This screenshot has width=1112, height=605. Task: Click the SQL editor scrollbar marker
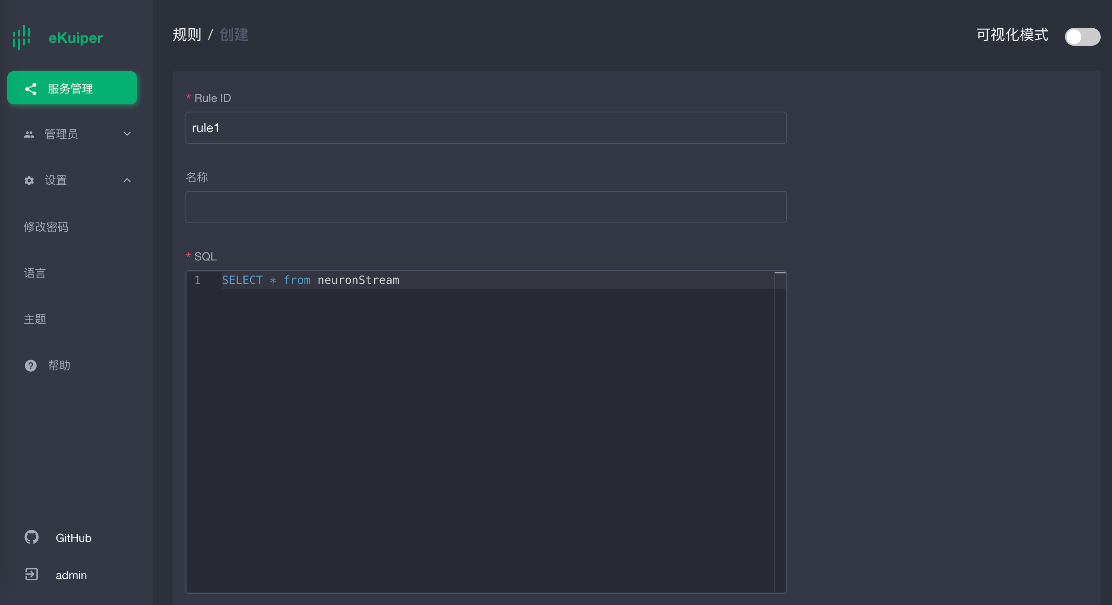click(780, 273)
